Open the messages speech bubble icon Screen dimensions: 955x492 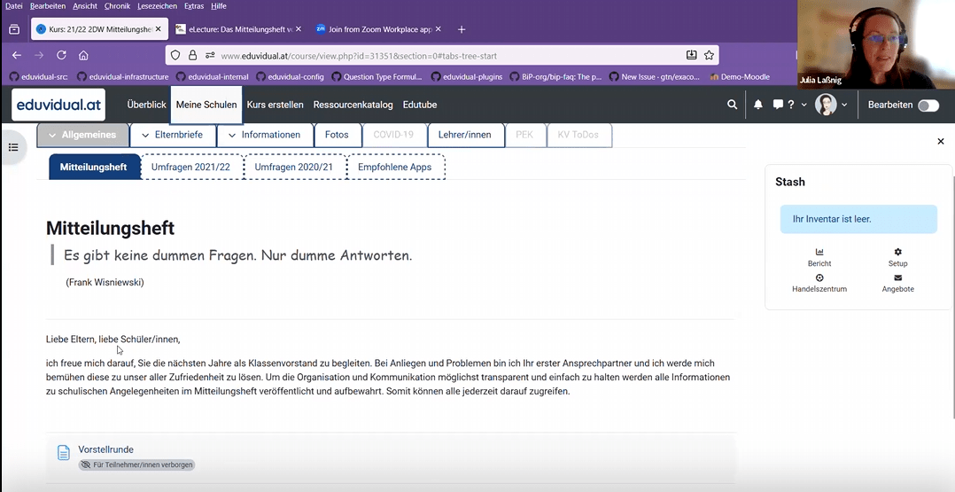click(778, 105)
